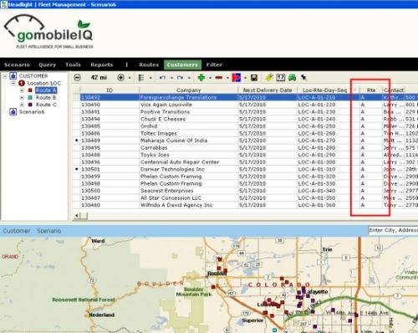The width and height of the screenshot is (418, 333).
Task: Click the Boulder label on the map
Action: pyautogui.click(x=217, y=274)
